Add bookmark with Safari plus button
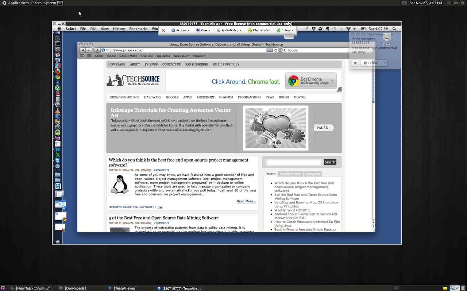 click(97, 50)
